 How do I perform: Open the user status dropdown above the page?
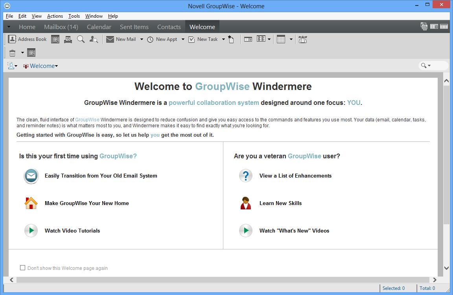point(12,66)
